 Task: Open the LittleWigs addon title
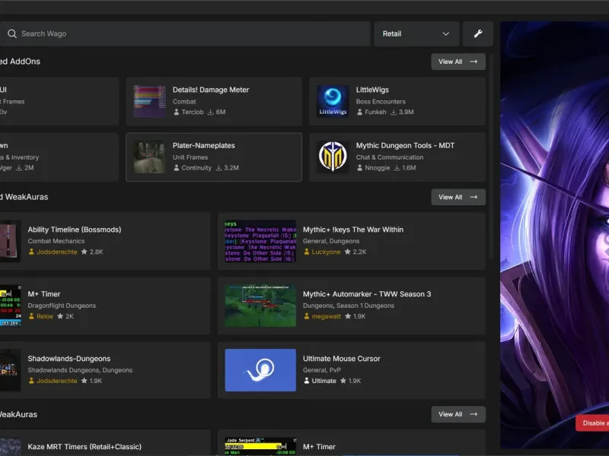click(x=372, y=90)
